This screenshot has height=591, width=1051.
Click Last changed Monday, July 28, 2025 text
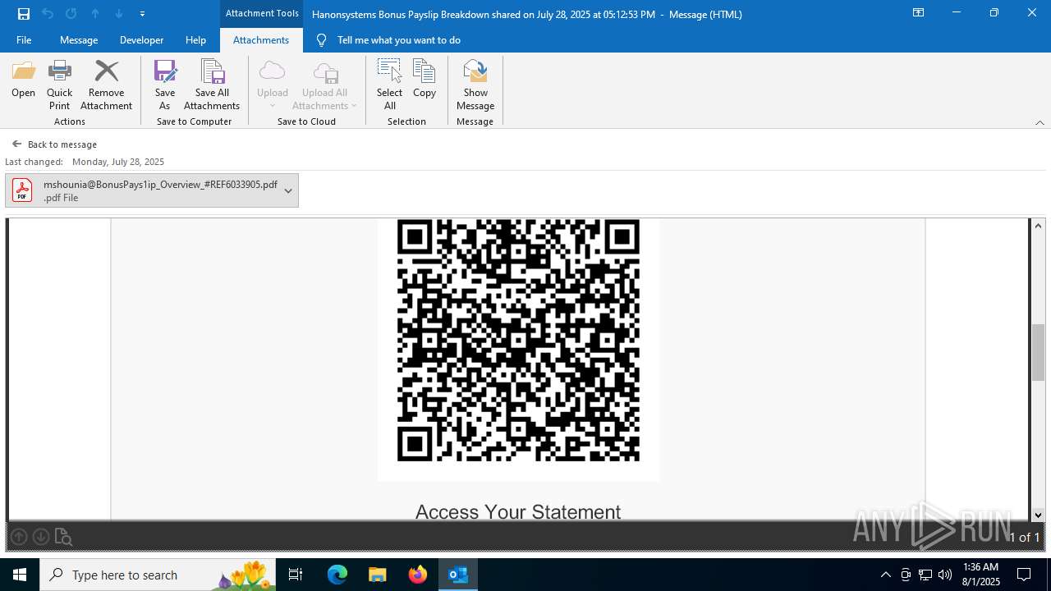(85, 162)
